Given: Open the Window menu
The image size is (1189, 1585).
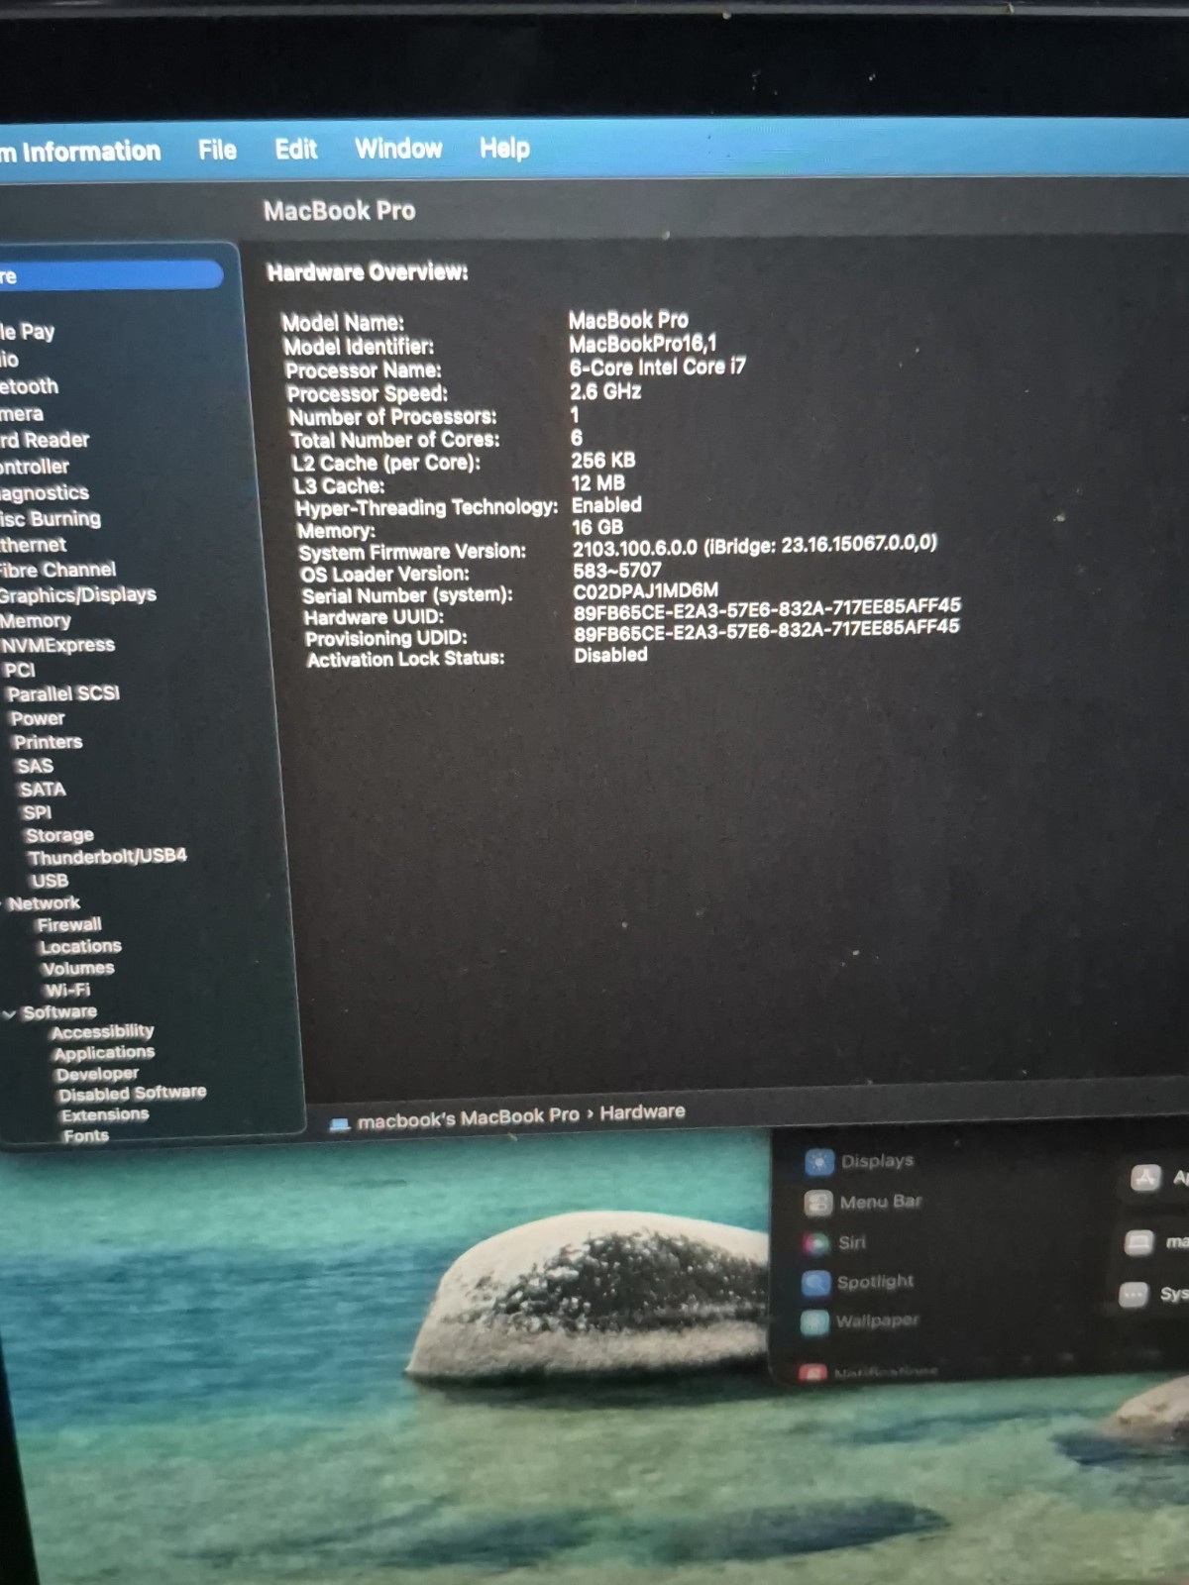Looking at the screenshot, I should [x=398, y=148].
